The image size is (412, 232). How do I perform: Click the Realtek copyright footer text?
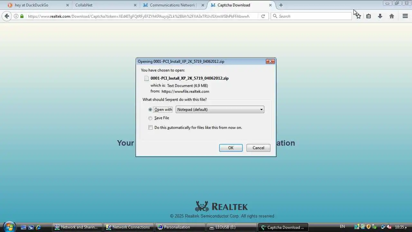tap(222, 216)
